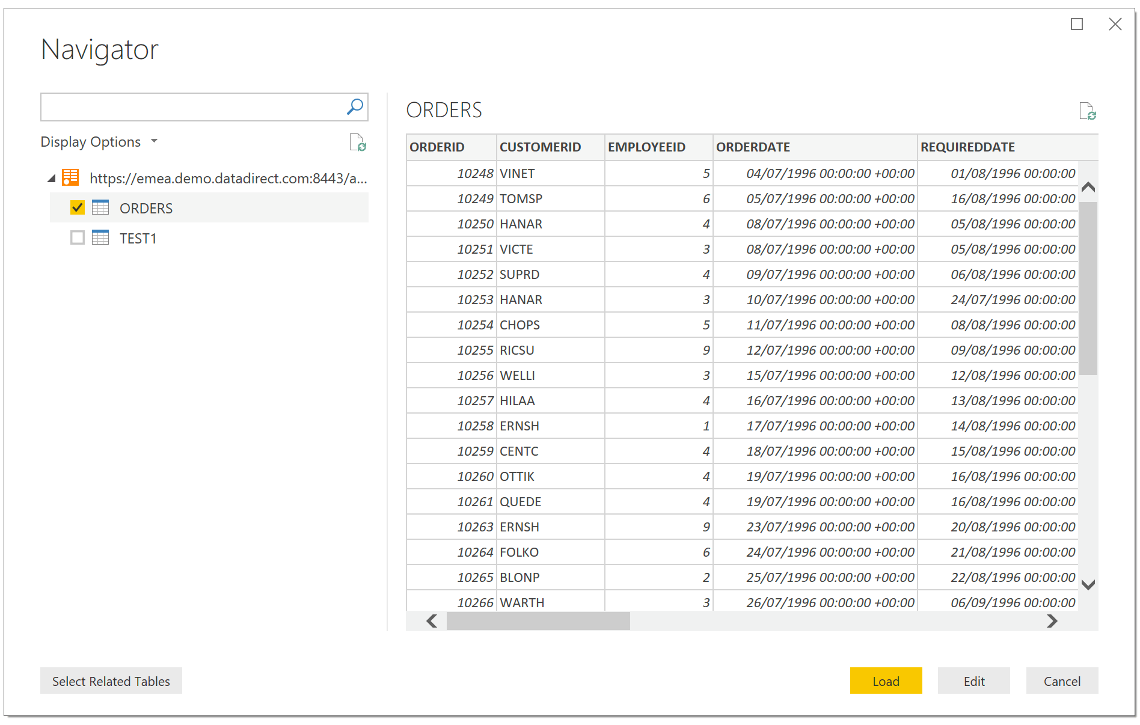Load the selected ORDERS table
1140x725 pixels.
tap(885, 681)
